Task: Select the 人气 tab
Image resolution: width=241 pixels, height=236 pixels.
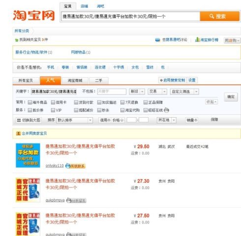Action: [x=51, y=80]
